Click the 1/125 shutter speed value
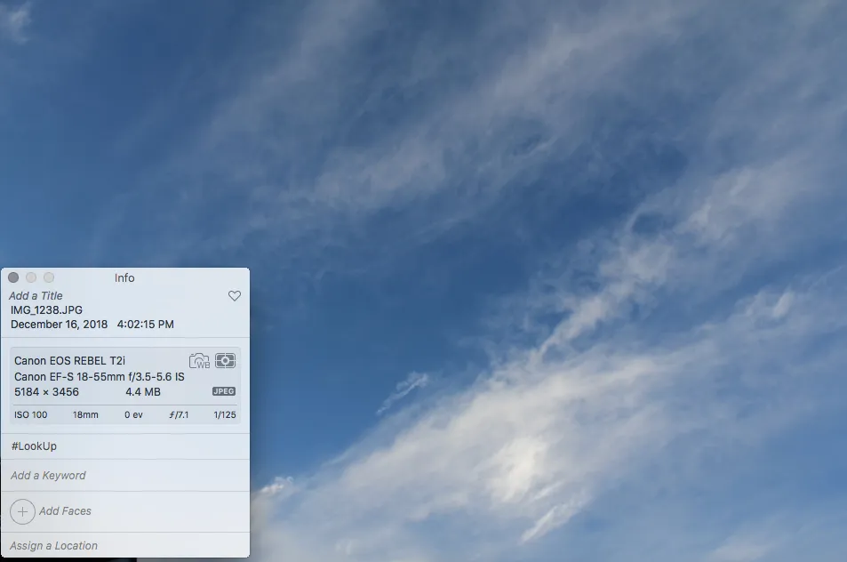The width and height of the screenshot is (847, 562). click(225, 414)
